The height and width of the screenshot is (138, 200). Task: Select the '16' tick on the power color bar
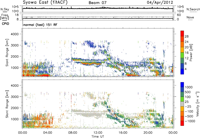(186, 53)
